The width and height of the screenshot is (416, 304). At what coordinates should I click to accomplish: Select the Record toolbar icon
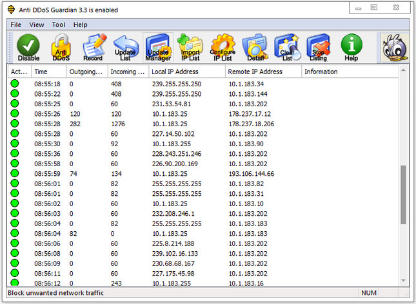(x=94, y=48)
